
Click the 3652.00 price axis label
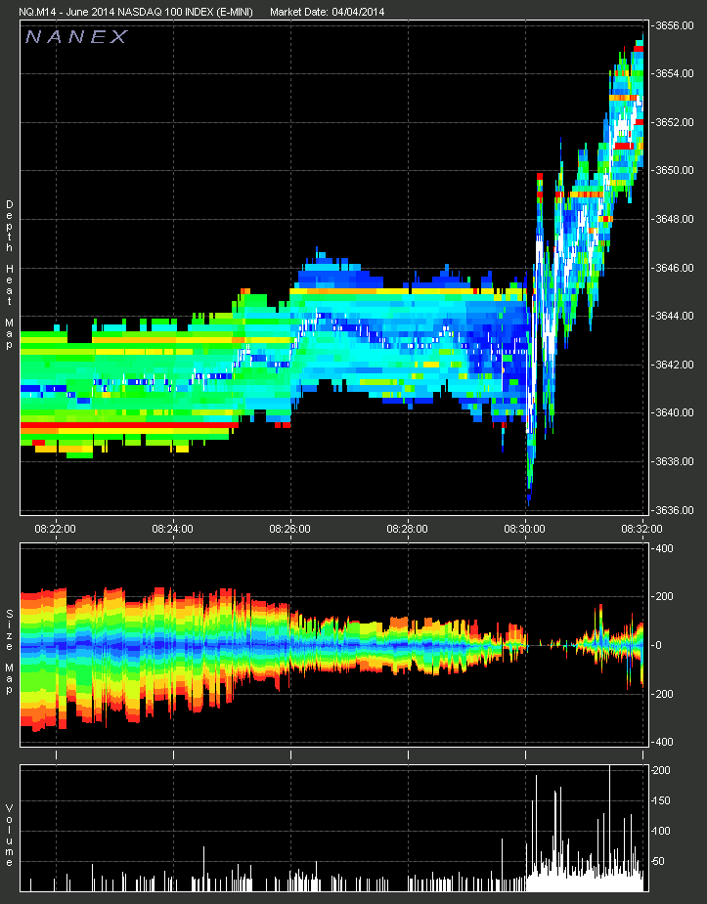[674, 122]
